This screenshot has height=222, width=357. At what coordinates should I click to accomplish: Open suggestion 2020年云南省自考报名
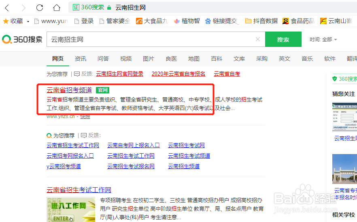tap(178, 74)
